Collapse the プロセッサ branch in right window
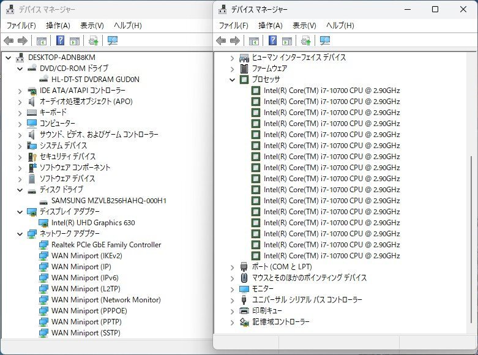 [x=233, y=80]
